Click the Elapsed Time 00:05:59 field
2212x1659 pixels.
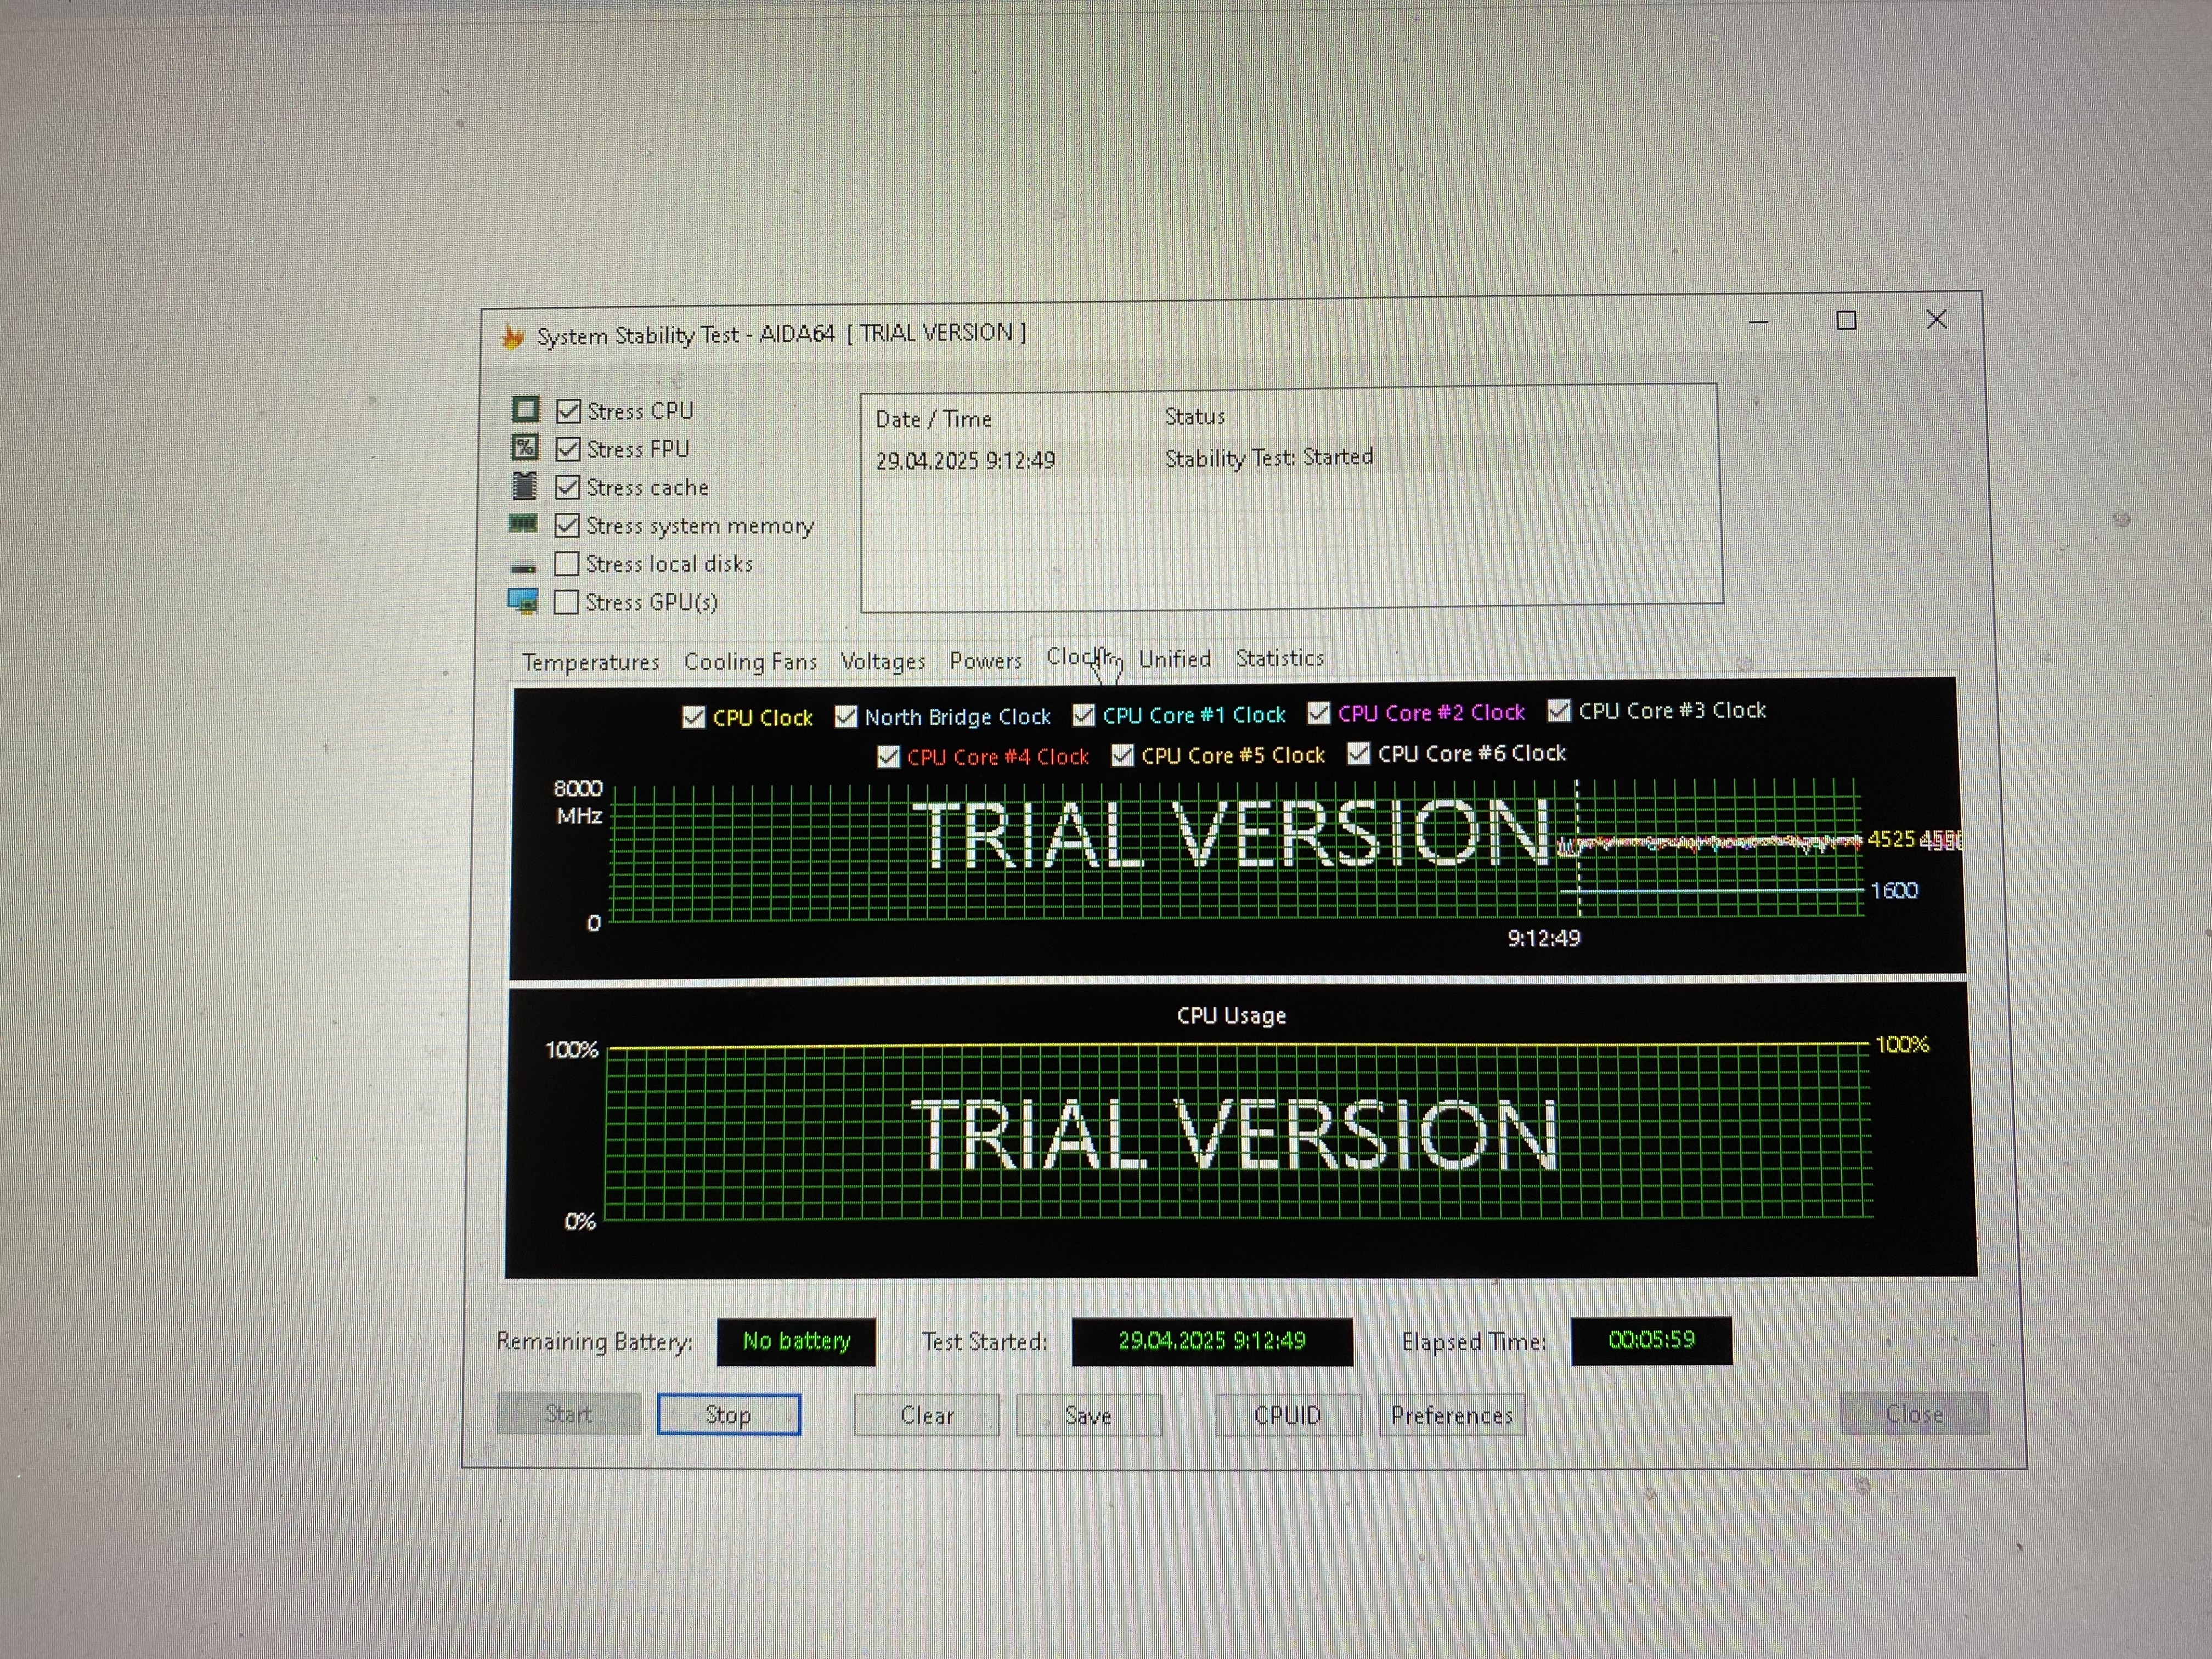click(x=1651, y=1340)
